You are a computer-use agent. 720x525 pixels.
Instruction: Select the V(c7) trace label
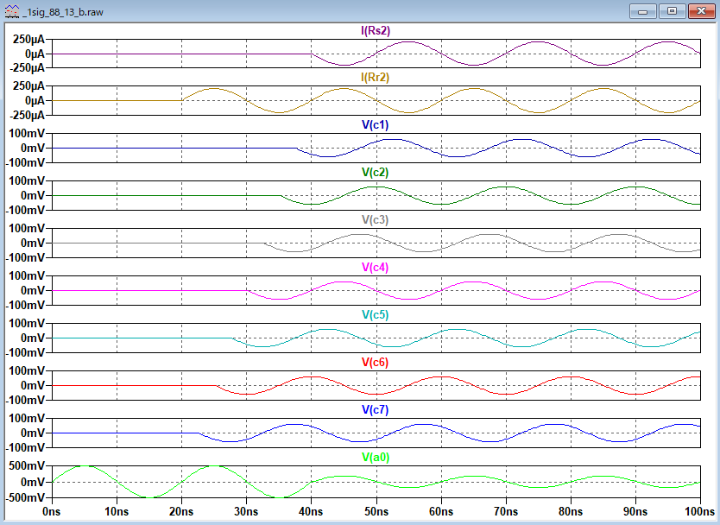click(376, 409)
